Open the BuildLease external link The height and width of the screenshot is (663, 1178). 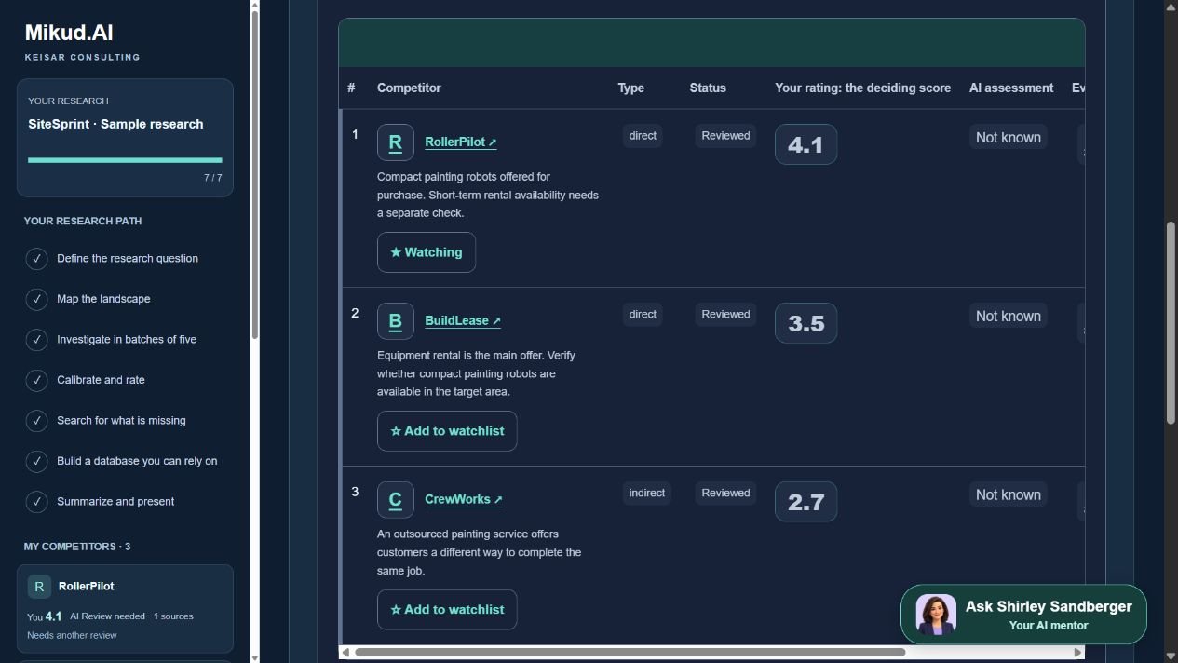click(x=462, y=321)
